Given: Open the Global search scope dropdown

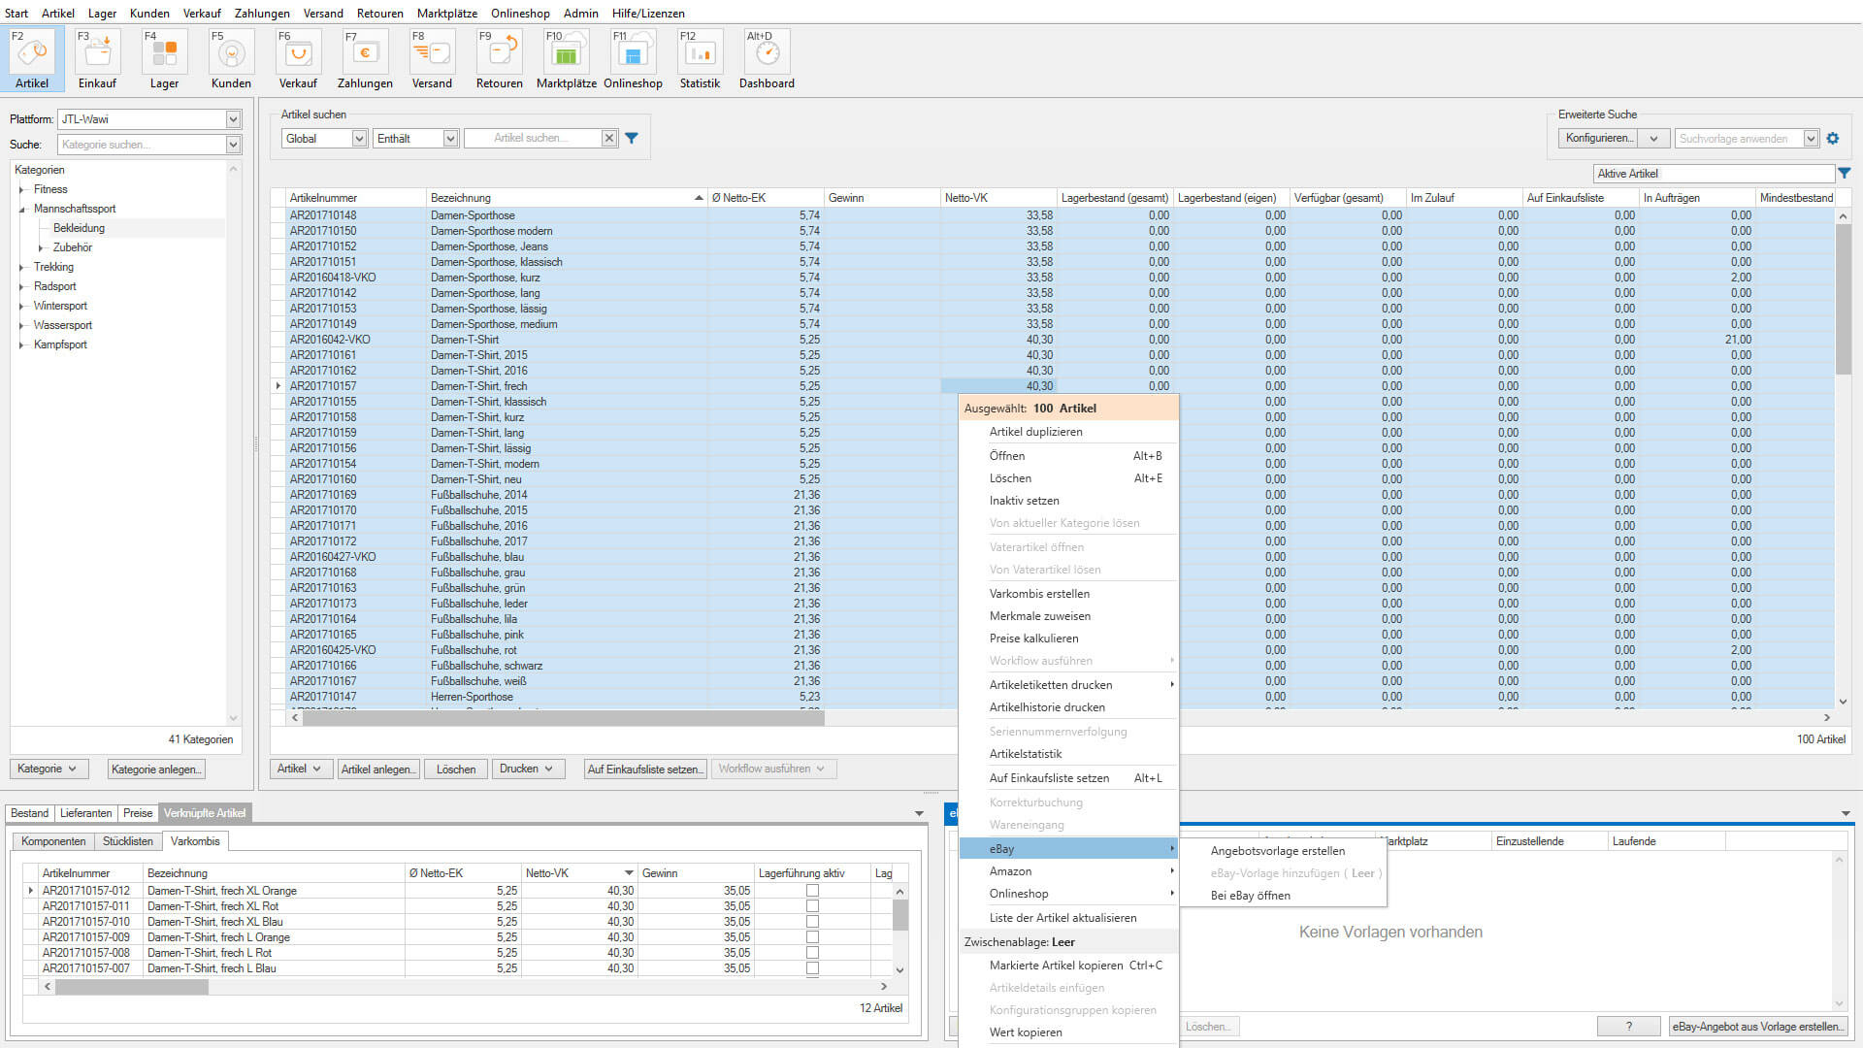Looking at the screenshot, I should pyautogui.click(x=359, y=139).
